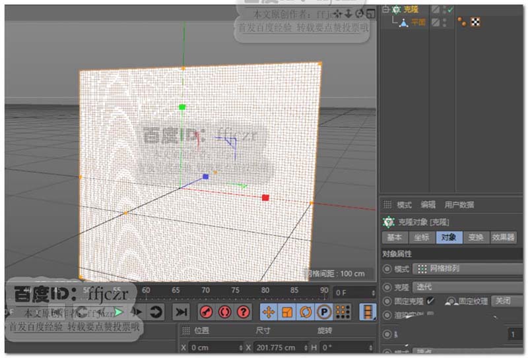Toggle the visibility dots on 平面
This screenshot has height=358, width=528.
pos(444,22)
